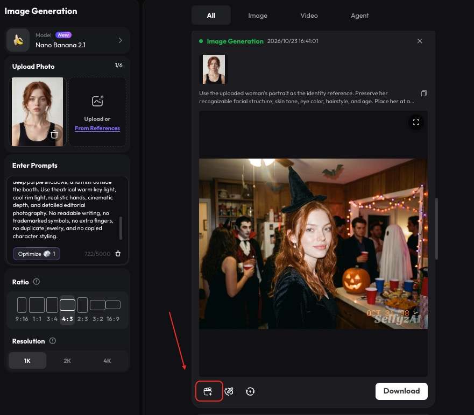Select 1K resolution
474x415 pixels.
(27, 361)
